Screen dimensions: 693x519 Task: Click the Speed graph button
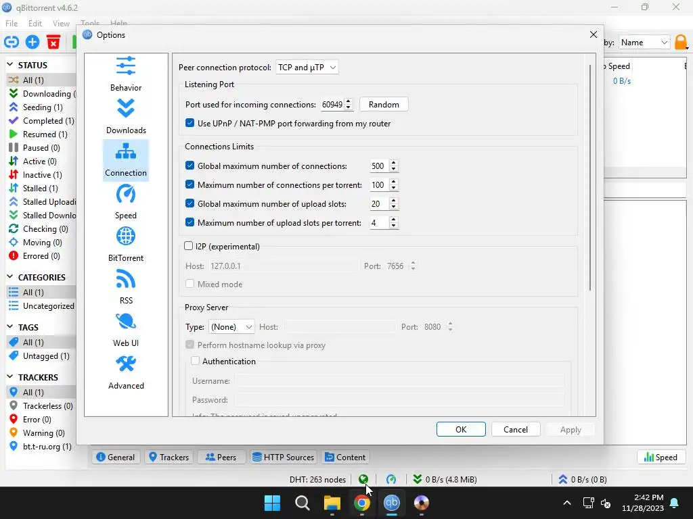pyautogui.click(x=661, y=458)
